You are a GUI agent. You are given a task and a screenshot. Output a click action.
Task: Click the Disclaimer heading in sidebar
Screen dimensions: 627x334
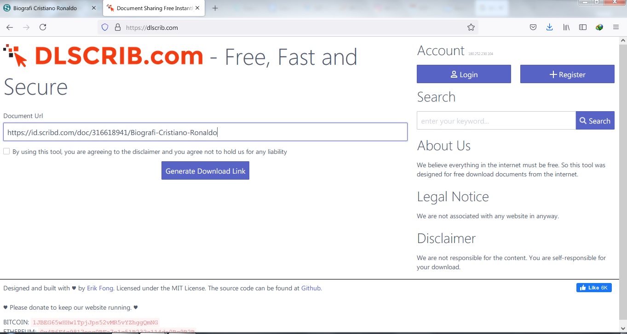coord(446,238)
